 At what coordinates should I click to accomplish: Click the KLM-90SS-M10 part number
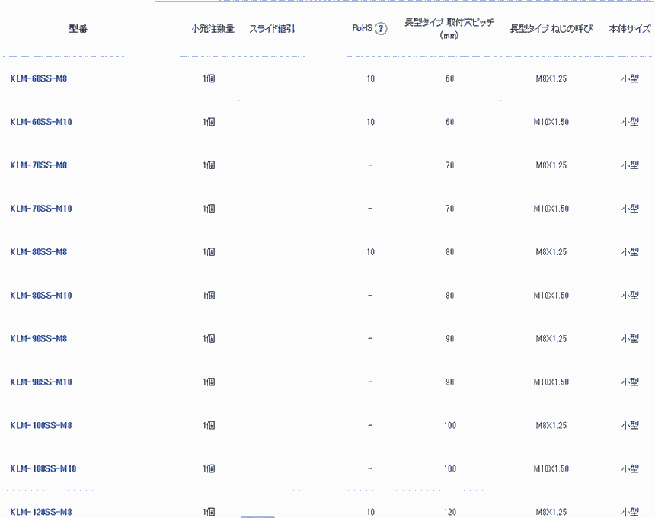click(x=41, y=382)
